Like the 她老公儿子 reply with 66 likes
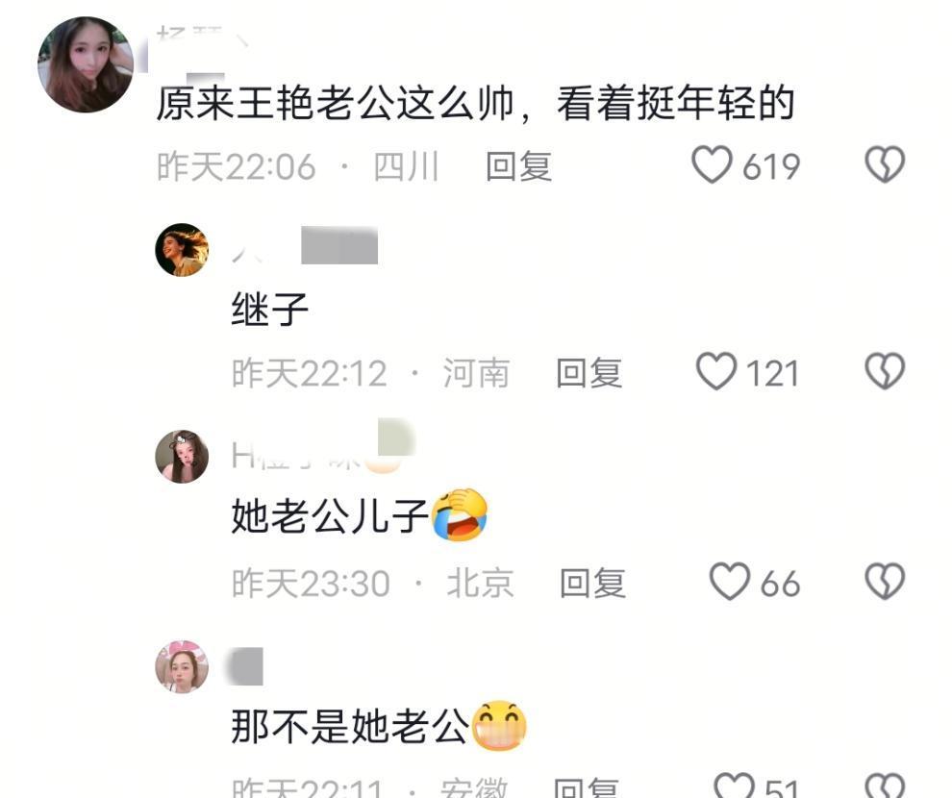 pos(730,582)
